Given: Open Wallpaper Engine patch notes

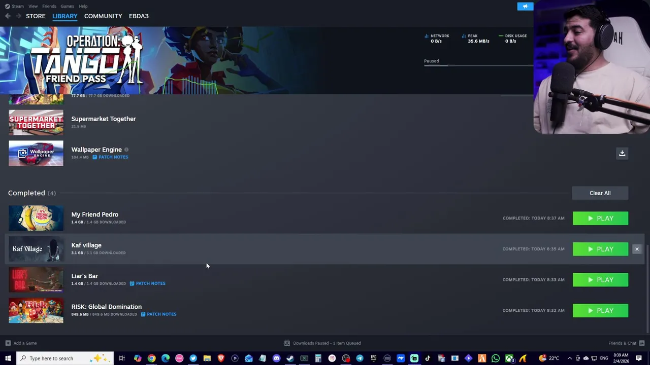Looking at the screenshot, I should point(110,157).
